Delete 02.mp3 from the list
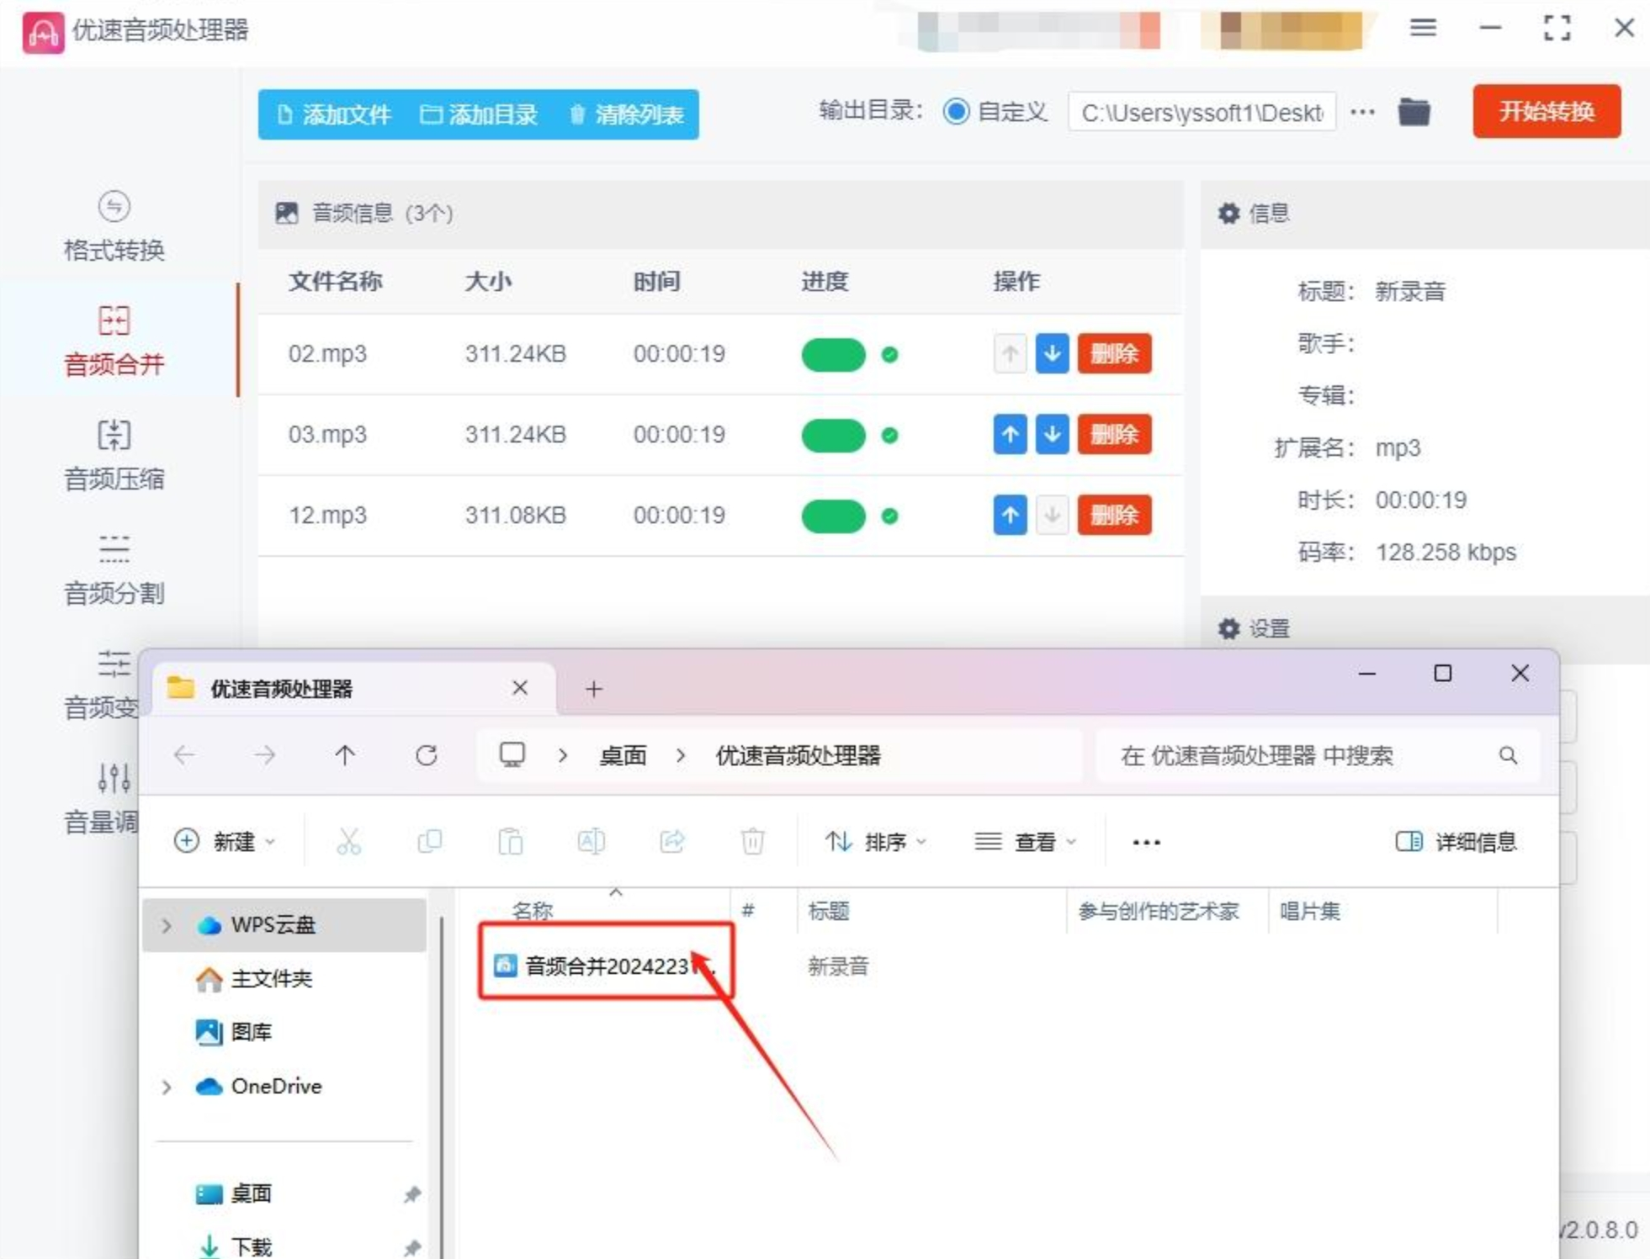The image size is (1650, 1259). click(1114, 354)
